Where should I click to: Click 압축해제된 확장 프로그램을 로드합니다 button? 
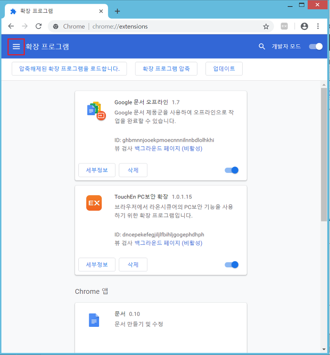pyautogui.click(x=69, y=69)
